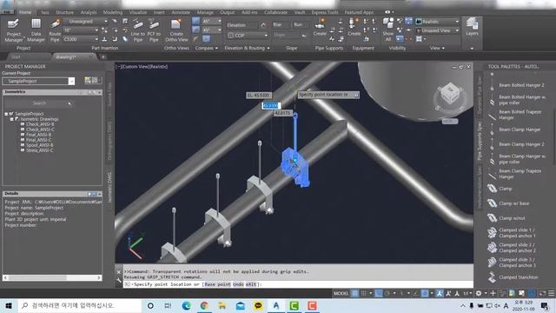Open the Stress_ANSI-C isometric drawing
Viewport: 556px width, 313px height.
tap(39, 150)
